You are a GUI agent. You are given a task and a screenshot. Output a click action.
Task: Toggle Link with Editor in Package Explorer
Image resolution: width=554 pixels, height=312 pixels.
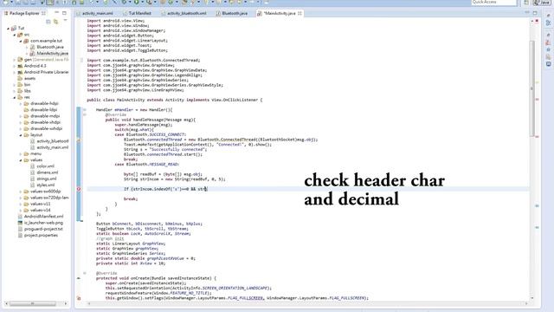(55, 22)
